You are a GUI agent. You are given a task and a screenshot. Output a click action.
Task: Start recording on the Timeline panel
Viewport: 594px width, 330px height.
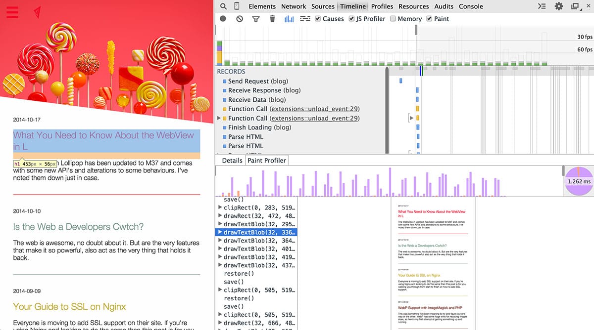223,18
